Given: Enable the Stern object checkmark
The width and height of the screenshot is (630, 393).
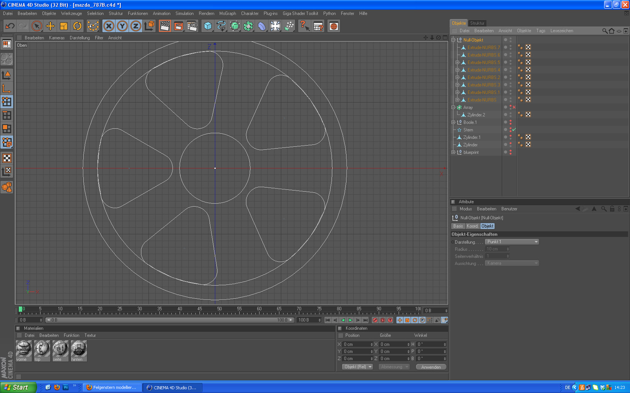Looking at the screenshot, I should click(x=514, y=130).
